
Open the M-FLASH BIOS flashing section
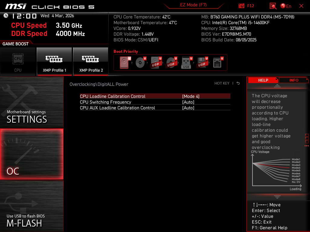click(x=31, y=206)
